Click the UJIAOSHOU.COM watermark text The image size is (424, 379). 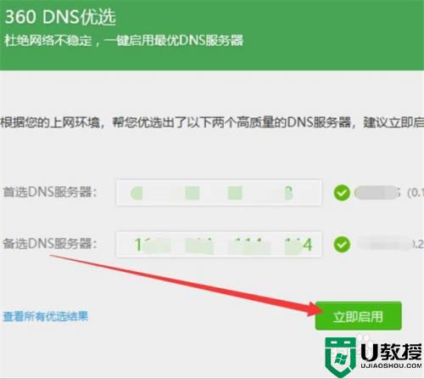coord(391,365)
